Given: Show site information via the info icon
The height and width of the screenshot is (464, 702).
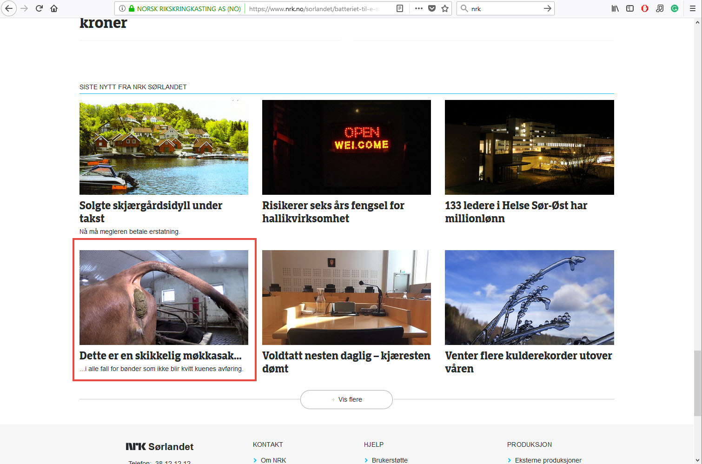Looking at the screenshot, I should pos(122,8).
